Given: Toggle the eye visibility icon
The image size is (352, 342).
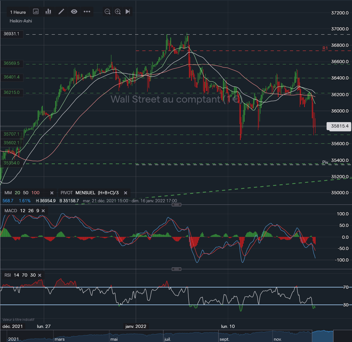Looking at the screenshot, I should (74, 12).
